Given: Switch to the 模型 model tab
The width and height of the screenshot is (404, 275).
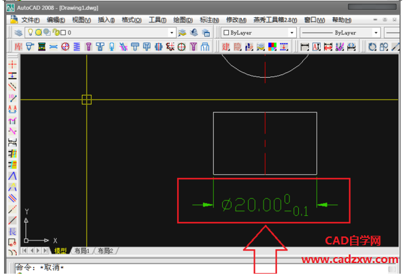Looking at the screenshot, I should tap(61, 250).
